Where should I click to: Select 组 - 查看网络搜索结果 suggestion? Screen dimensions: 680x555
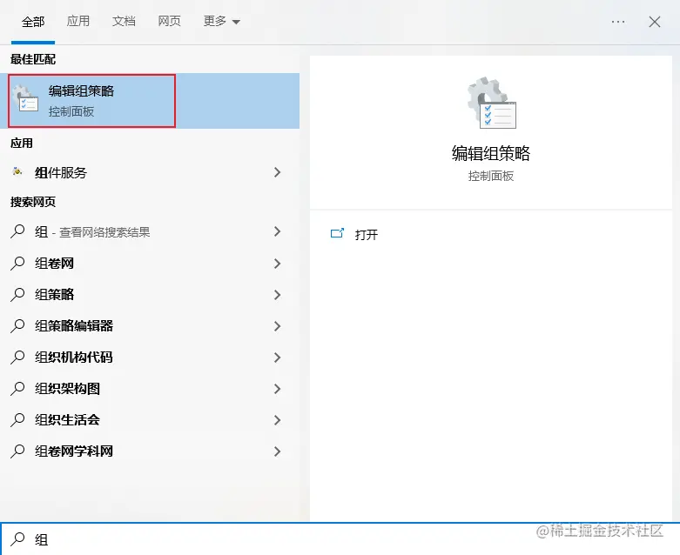(x=92, y=232)
